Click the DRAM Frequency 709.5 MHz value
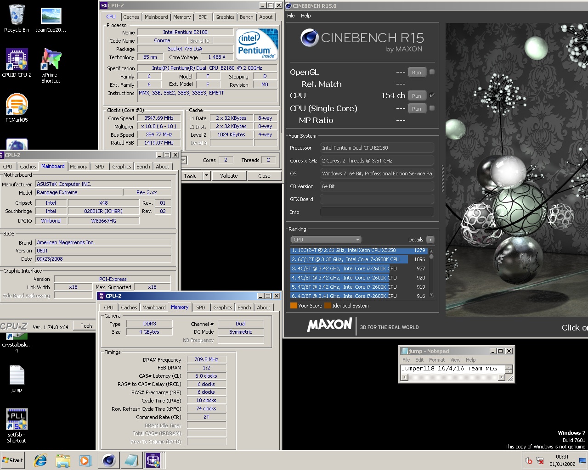The width and height of the screenshot is (588, 470). click(x=206, y=359)
